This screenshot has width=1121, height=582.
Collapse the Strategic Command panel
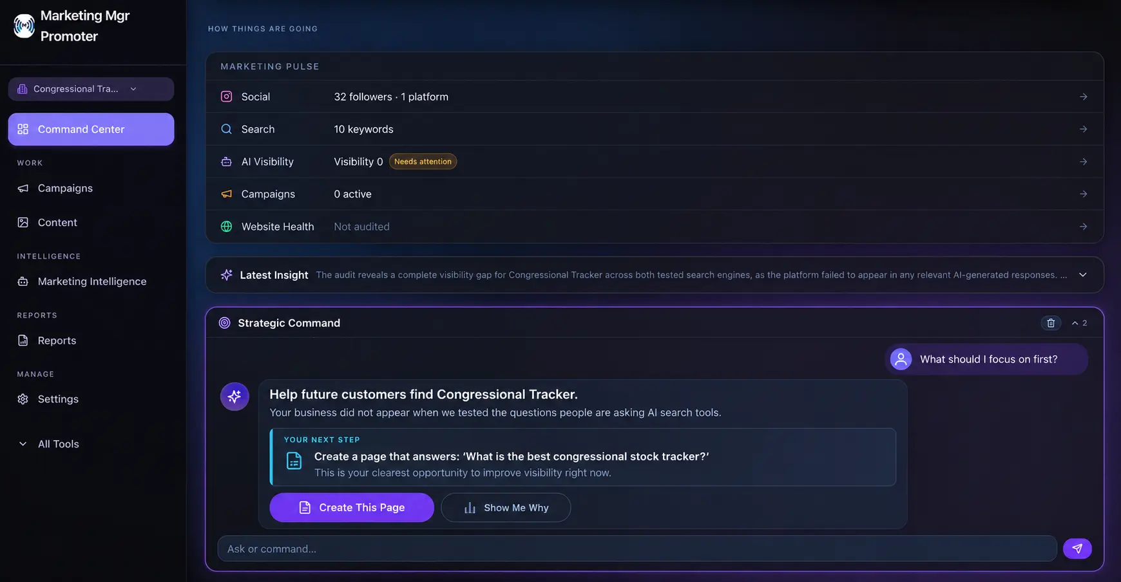pos(1079,323)
